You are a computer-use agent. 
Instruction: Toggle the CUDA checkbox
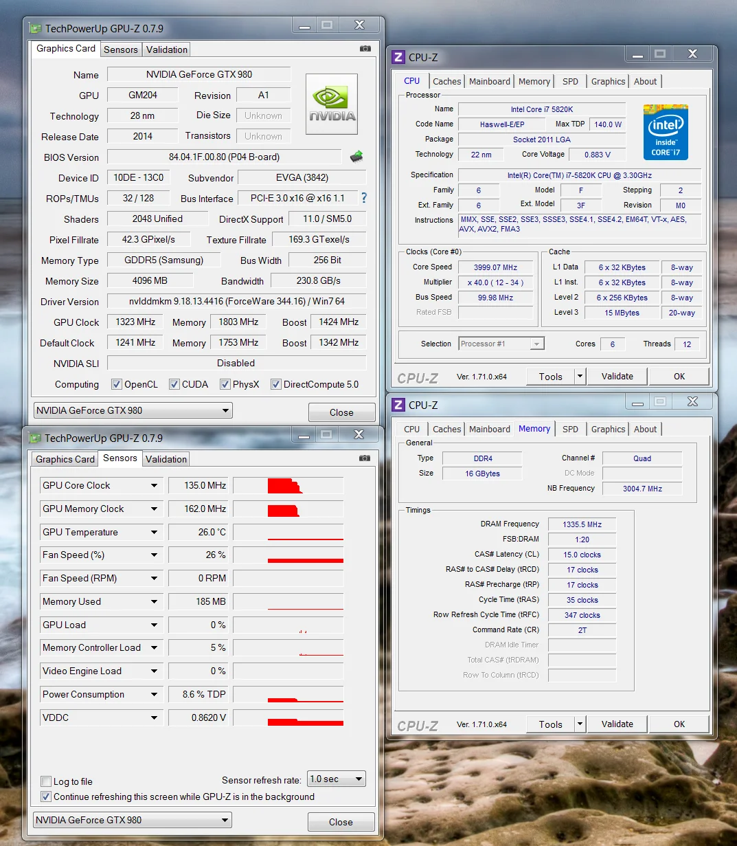point(174,384)
